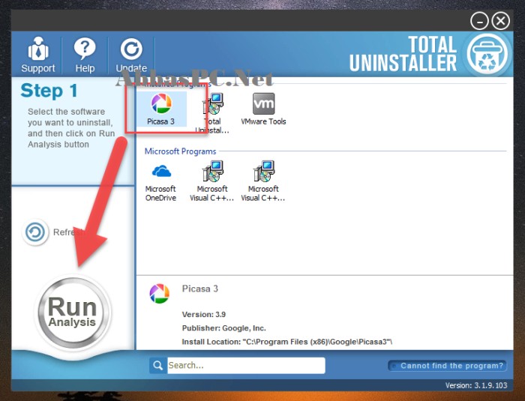Click the search magnifier icon

(x=157, y=365)
